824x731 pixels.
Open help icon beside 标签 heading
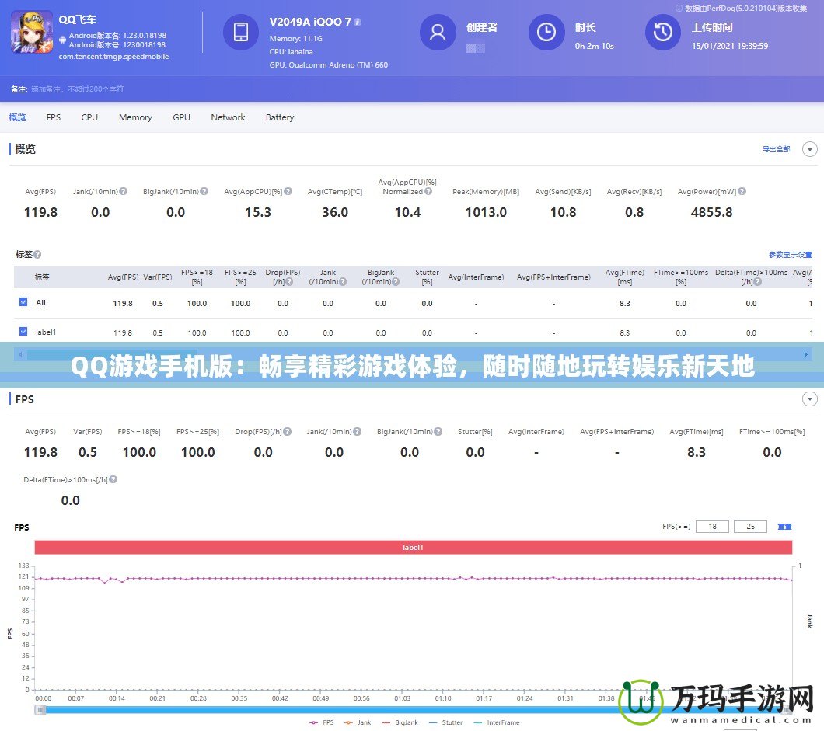[x=37, y=254]
